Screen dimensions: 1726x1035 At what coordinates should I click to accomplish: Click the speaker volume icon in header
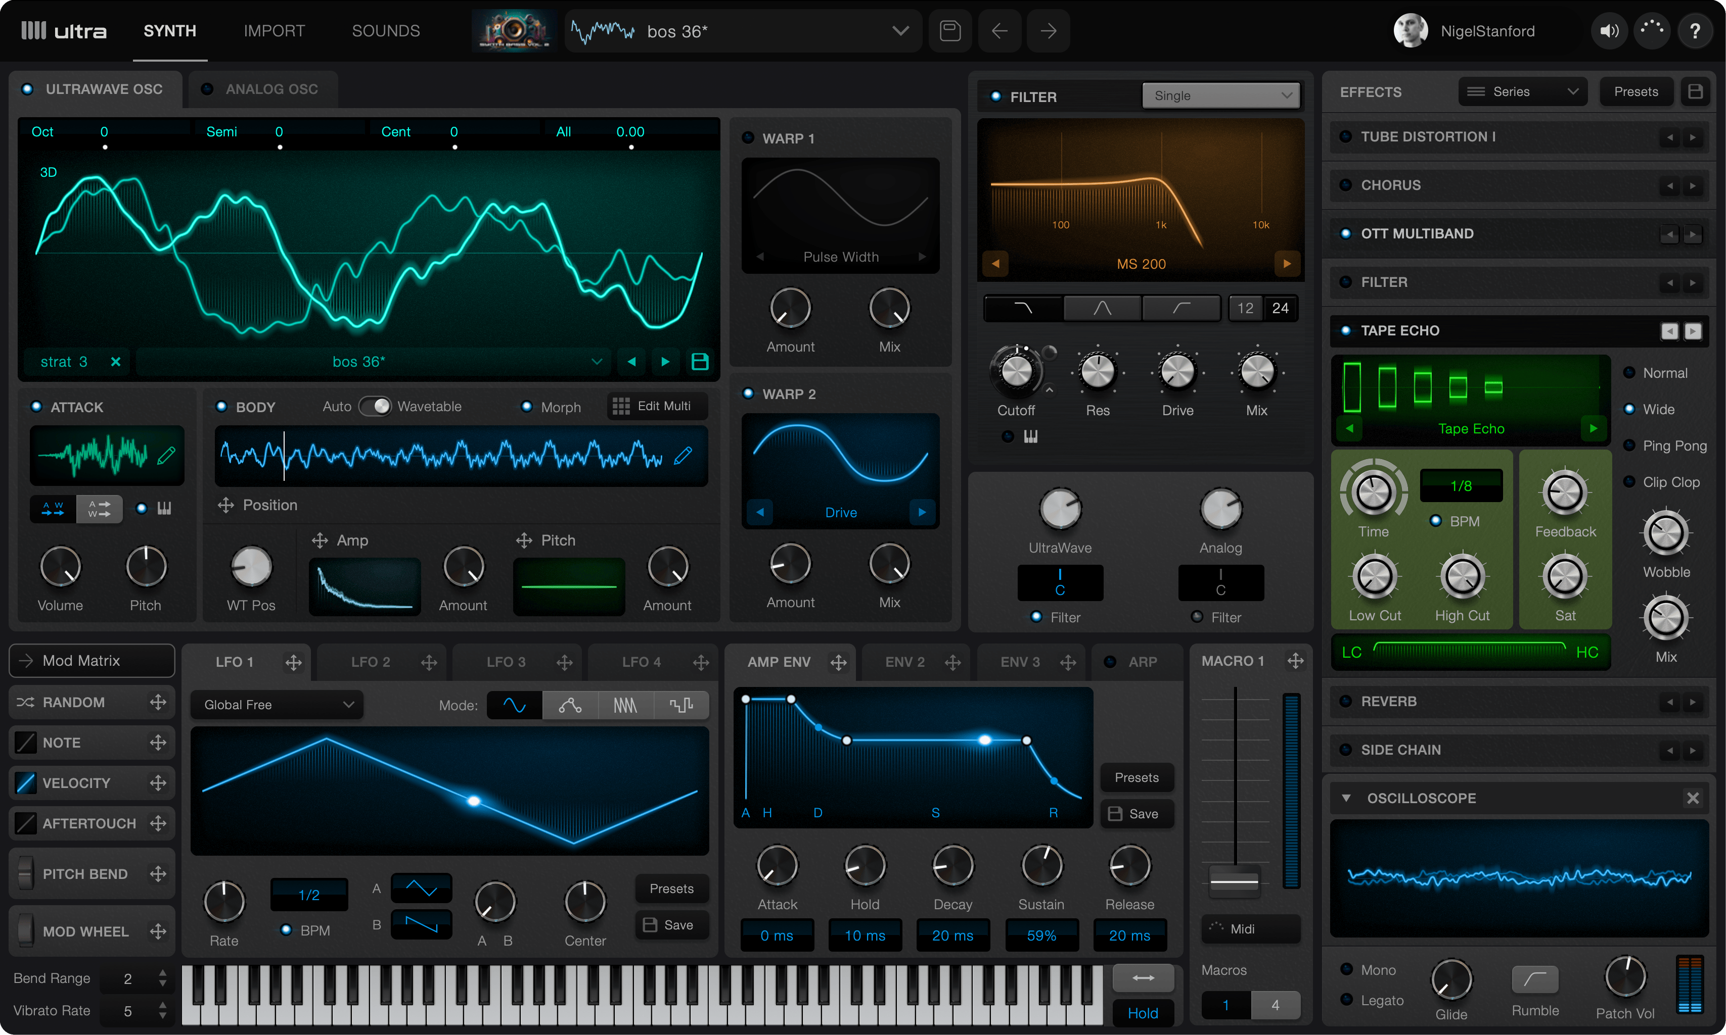tap(1609, 31)
